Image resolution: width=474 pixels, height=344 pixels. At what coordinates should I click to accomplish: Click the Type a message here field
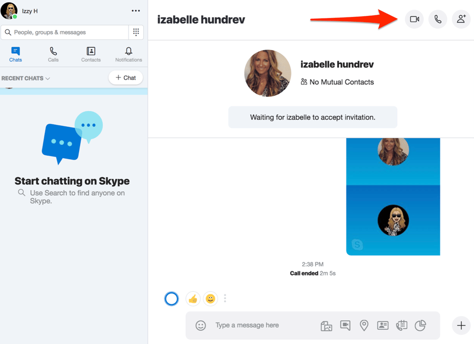247,325
